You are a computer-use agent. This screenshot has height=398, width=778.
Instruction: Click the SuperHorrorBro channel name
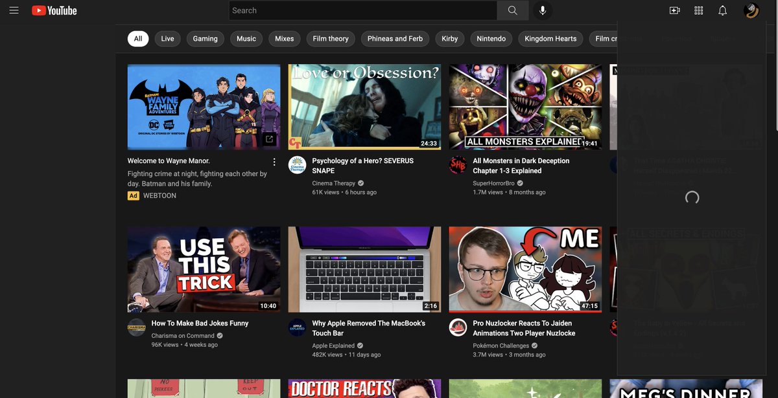pos(494,183)
